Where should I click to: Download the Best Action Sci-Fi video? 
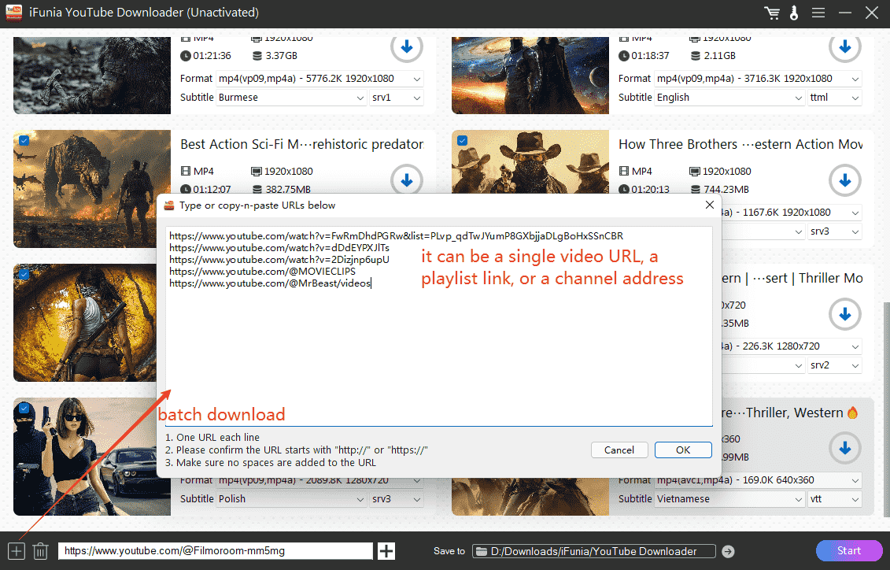407,180
